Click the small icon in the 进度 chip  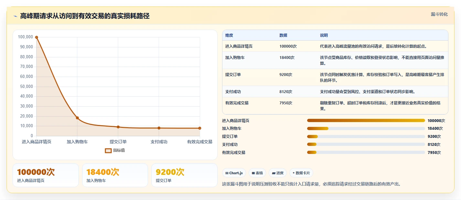click(274, 173)
